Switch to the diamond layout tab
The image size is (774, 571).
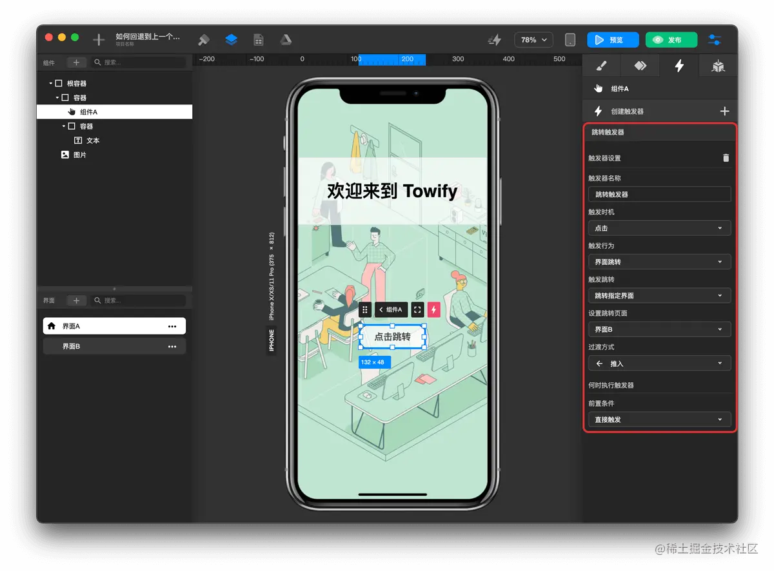[640, 66]
